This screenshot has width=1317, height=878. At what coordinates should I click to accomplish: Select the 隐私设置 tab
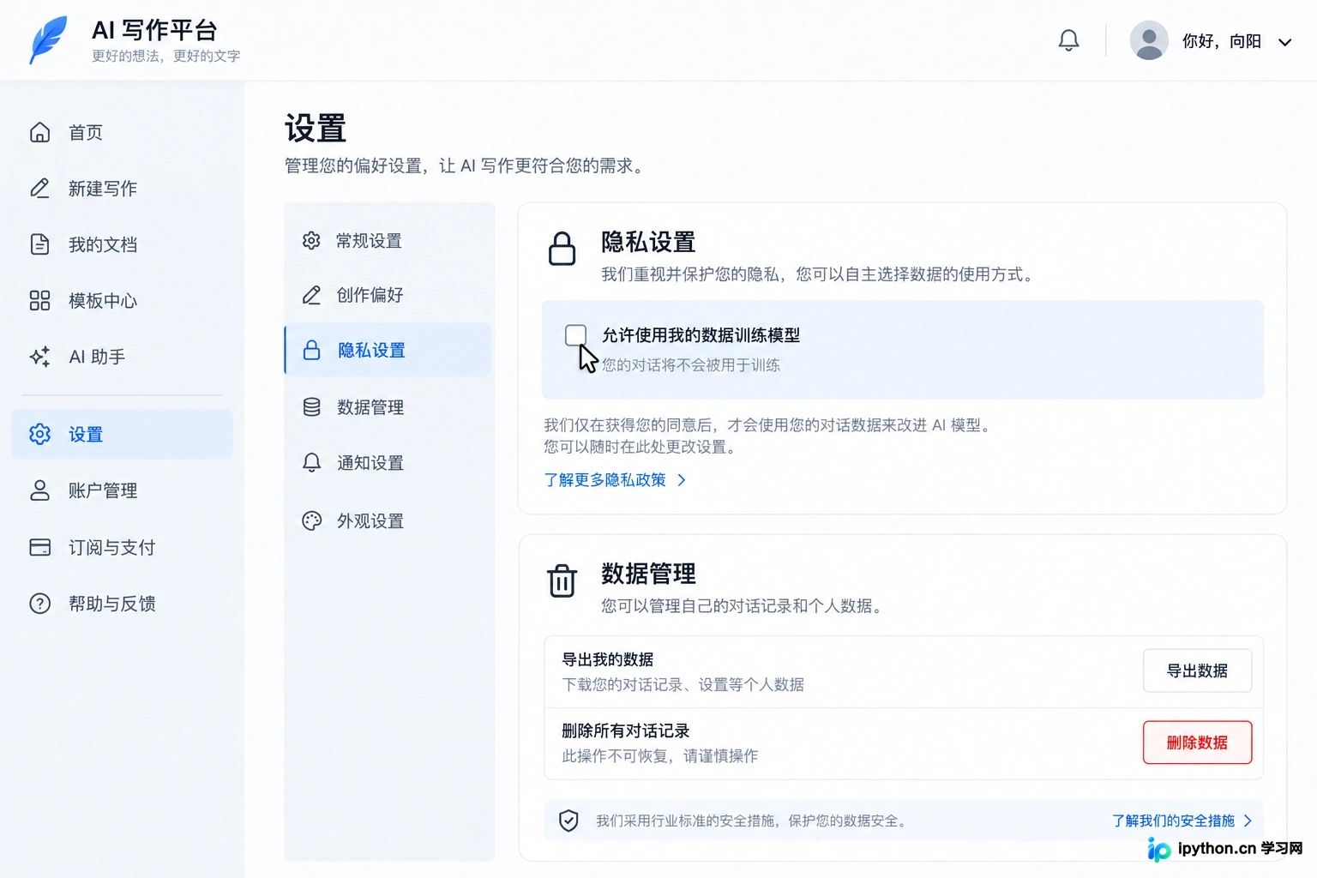pyautogui.click(x=388, y=350)
